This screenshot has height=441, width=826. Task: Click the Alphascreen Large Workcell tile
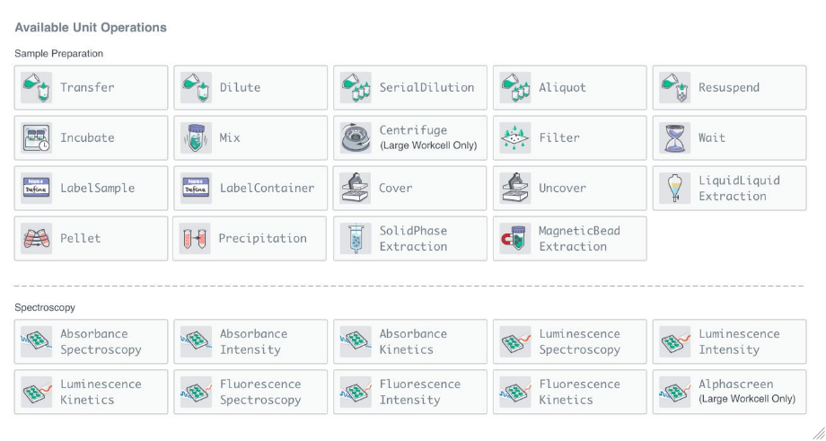coord(730,392)
